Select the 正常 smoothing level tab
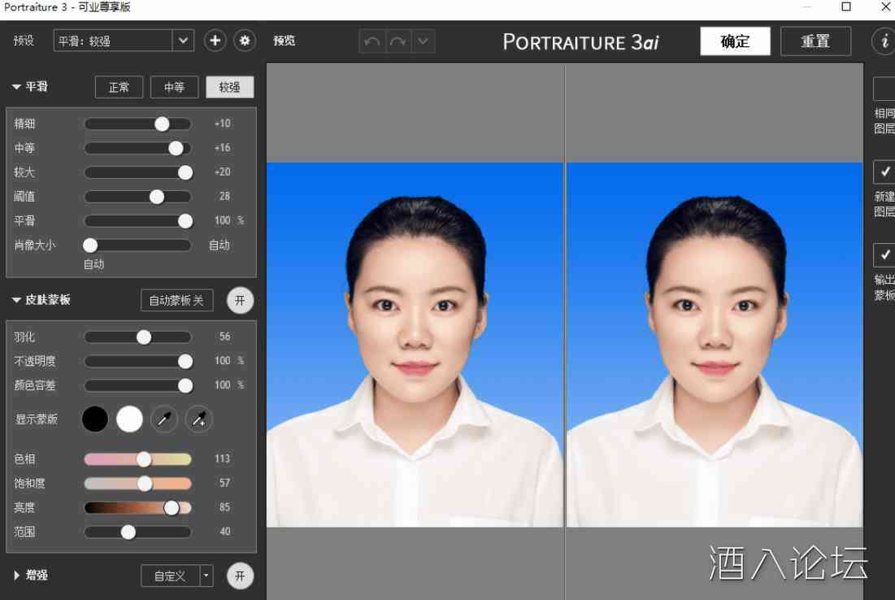The image size is (895, 600). (119, 87)
